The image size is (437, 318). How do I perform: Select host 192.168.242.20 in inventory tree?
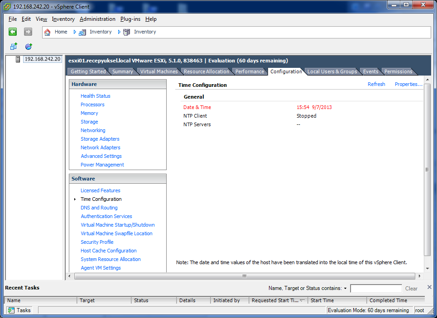coord(43,59)
